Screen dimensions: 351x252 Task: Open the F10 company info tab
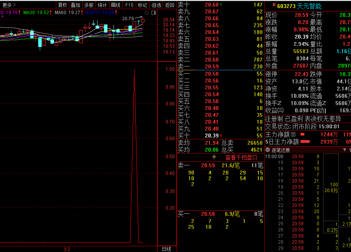(129, 5)
